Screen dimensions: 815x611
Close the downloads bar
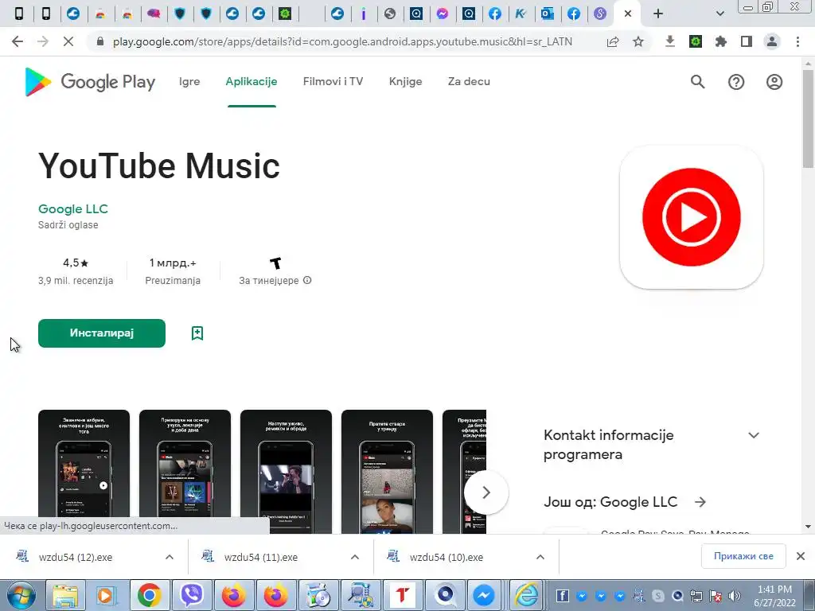801,556
